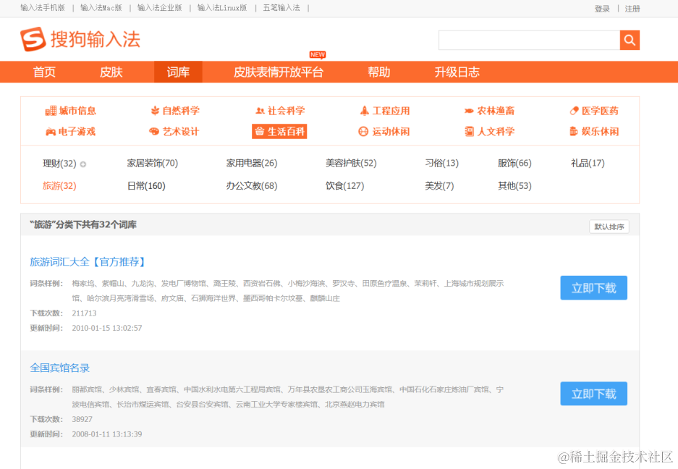
Task: Select the 美发(7) subcategory
Action: click(x=439, y=185)
